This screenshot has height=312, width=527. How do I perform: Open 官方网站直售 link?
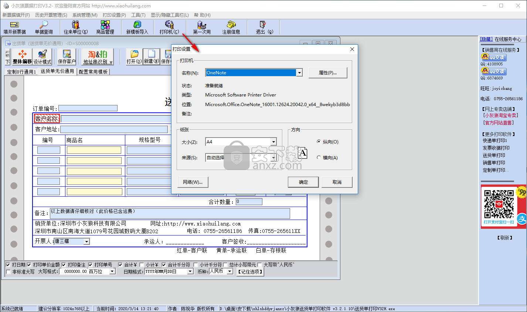[499, 123]
